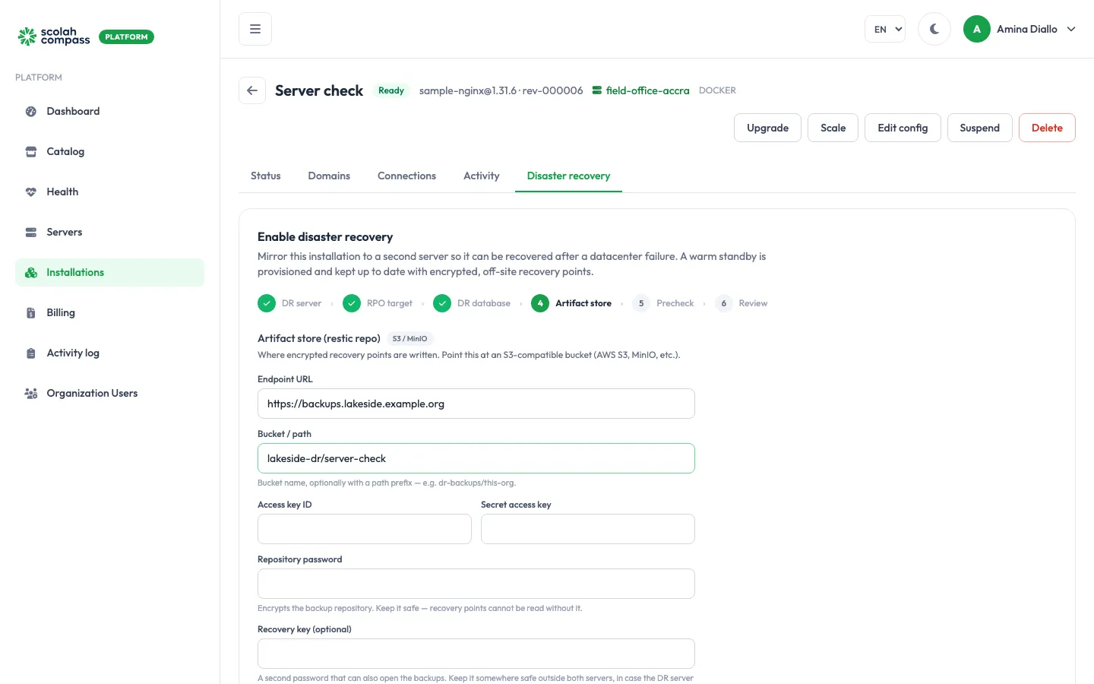The width and height of the screenshot is (1094, 684).
Task: Click the Upgrade button
Action: coord(767,128)
